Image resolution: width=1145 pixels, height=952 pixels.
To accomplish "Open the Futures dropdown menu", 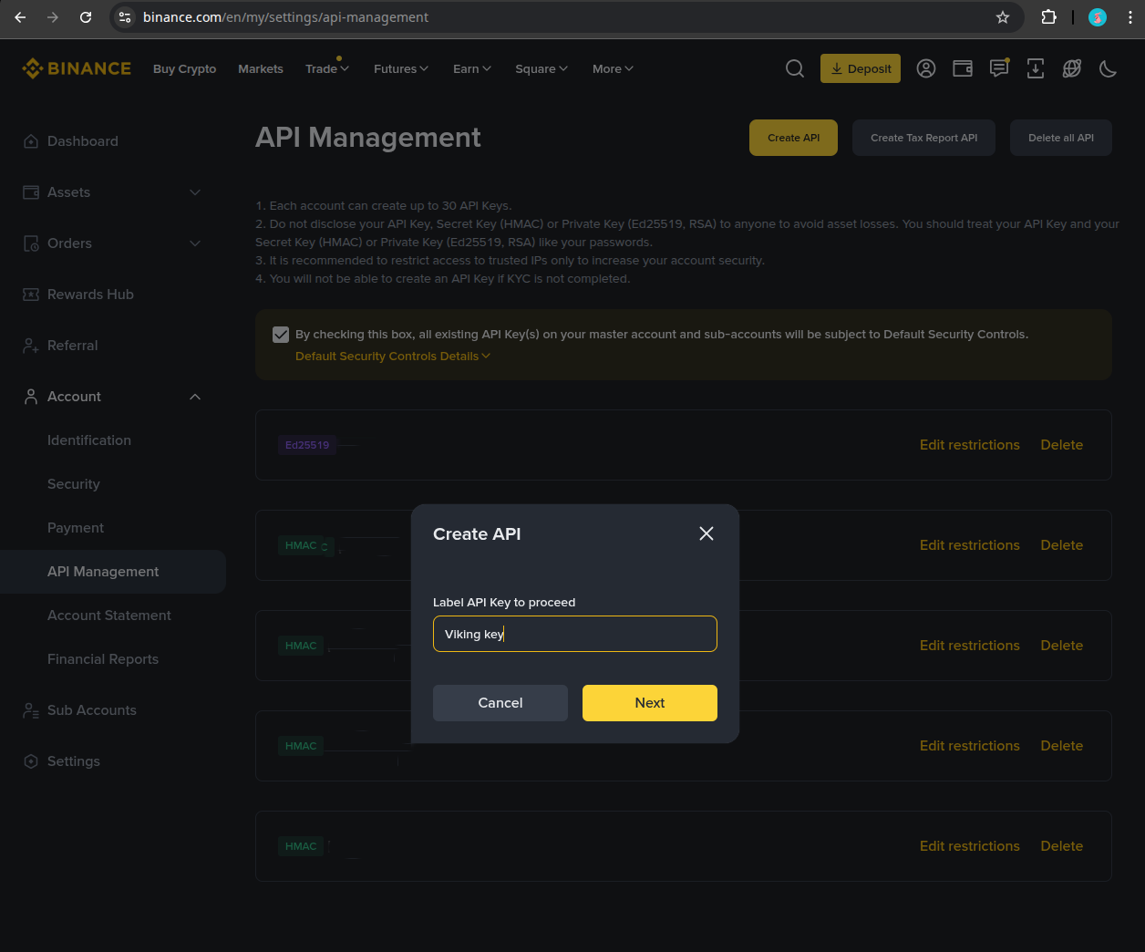I will point(401,68).
